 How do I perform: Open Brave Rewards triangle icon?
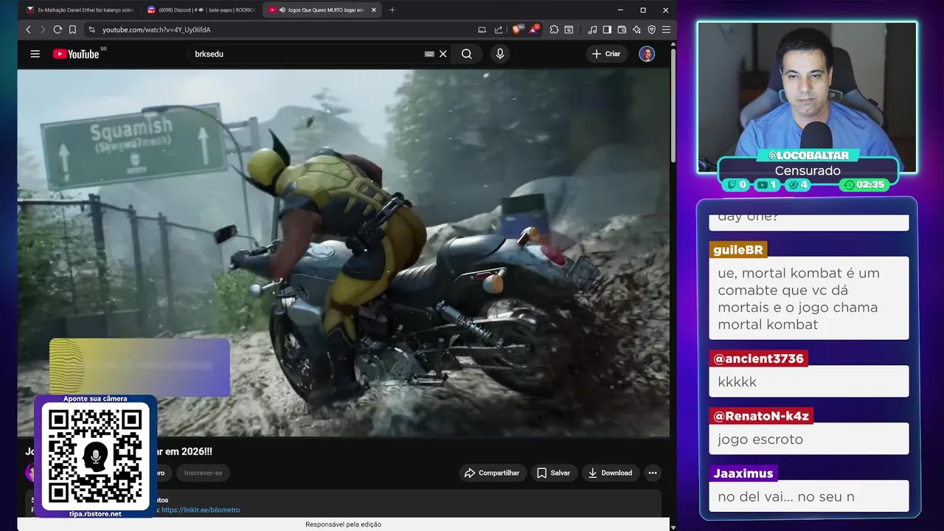[534, 29]
